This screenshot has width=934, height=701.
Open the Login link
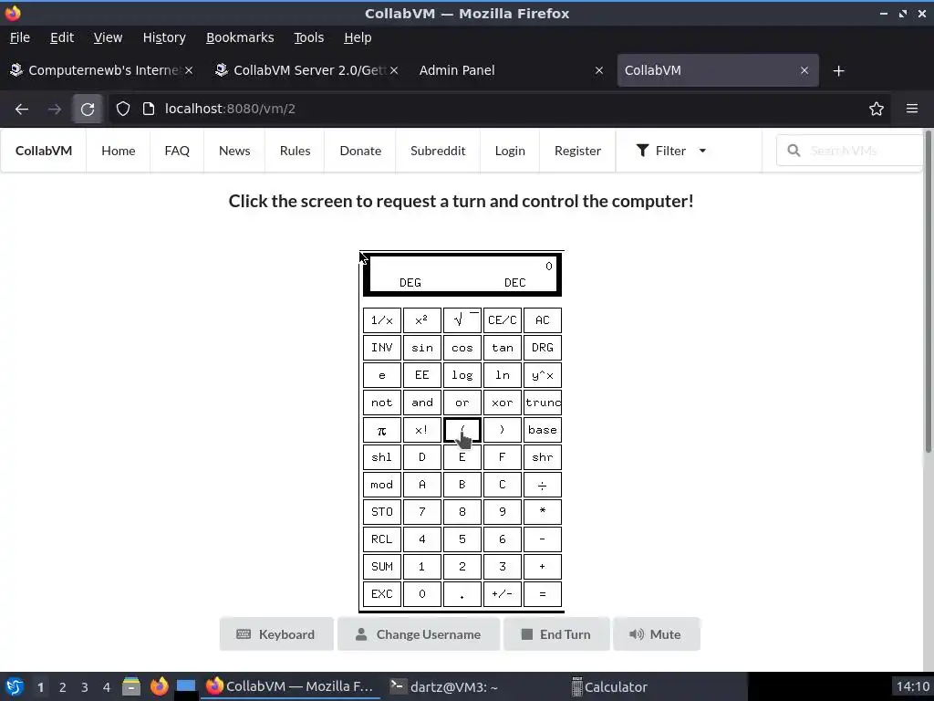point(510,151)
